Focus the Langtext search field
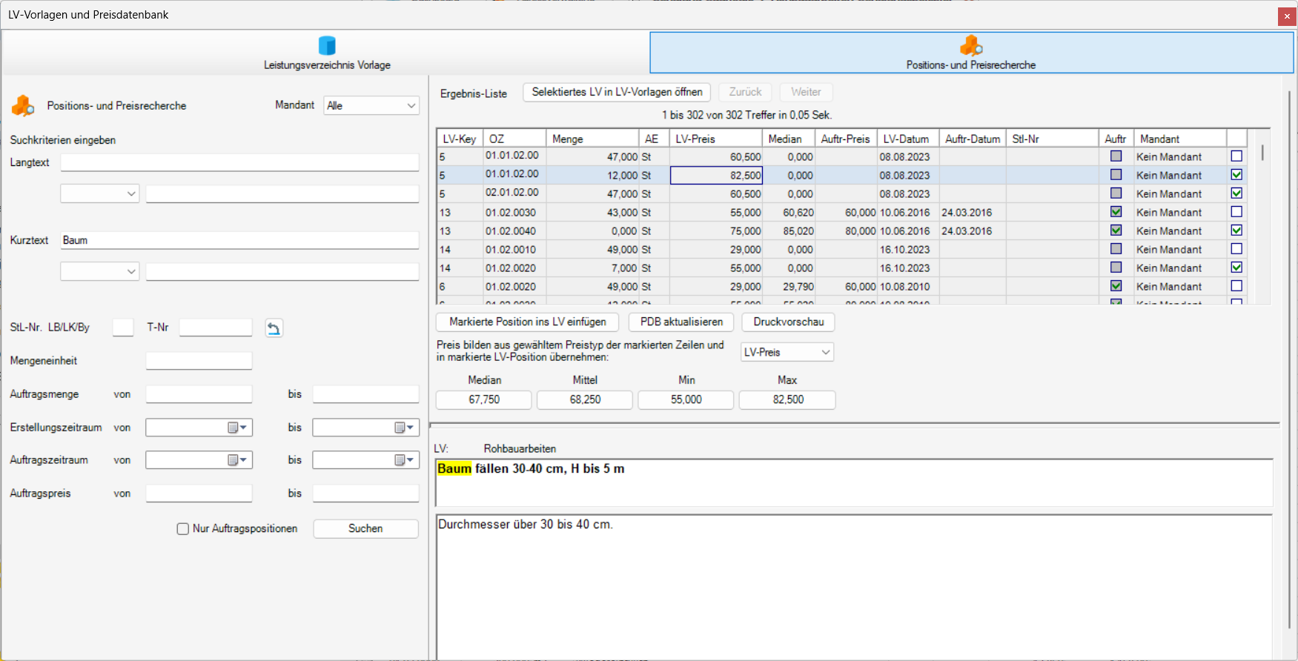 point(240,163)
